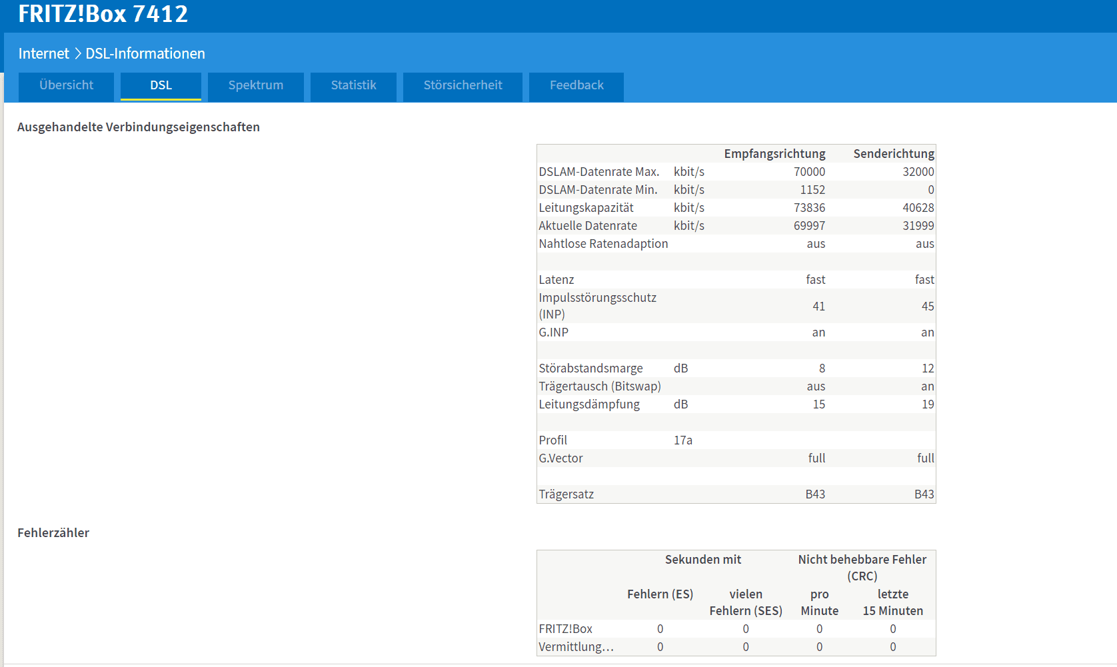
Task: Select current rate value 31999
Action: click(918, 226)
